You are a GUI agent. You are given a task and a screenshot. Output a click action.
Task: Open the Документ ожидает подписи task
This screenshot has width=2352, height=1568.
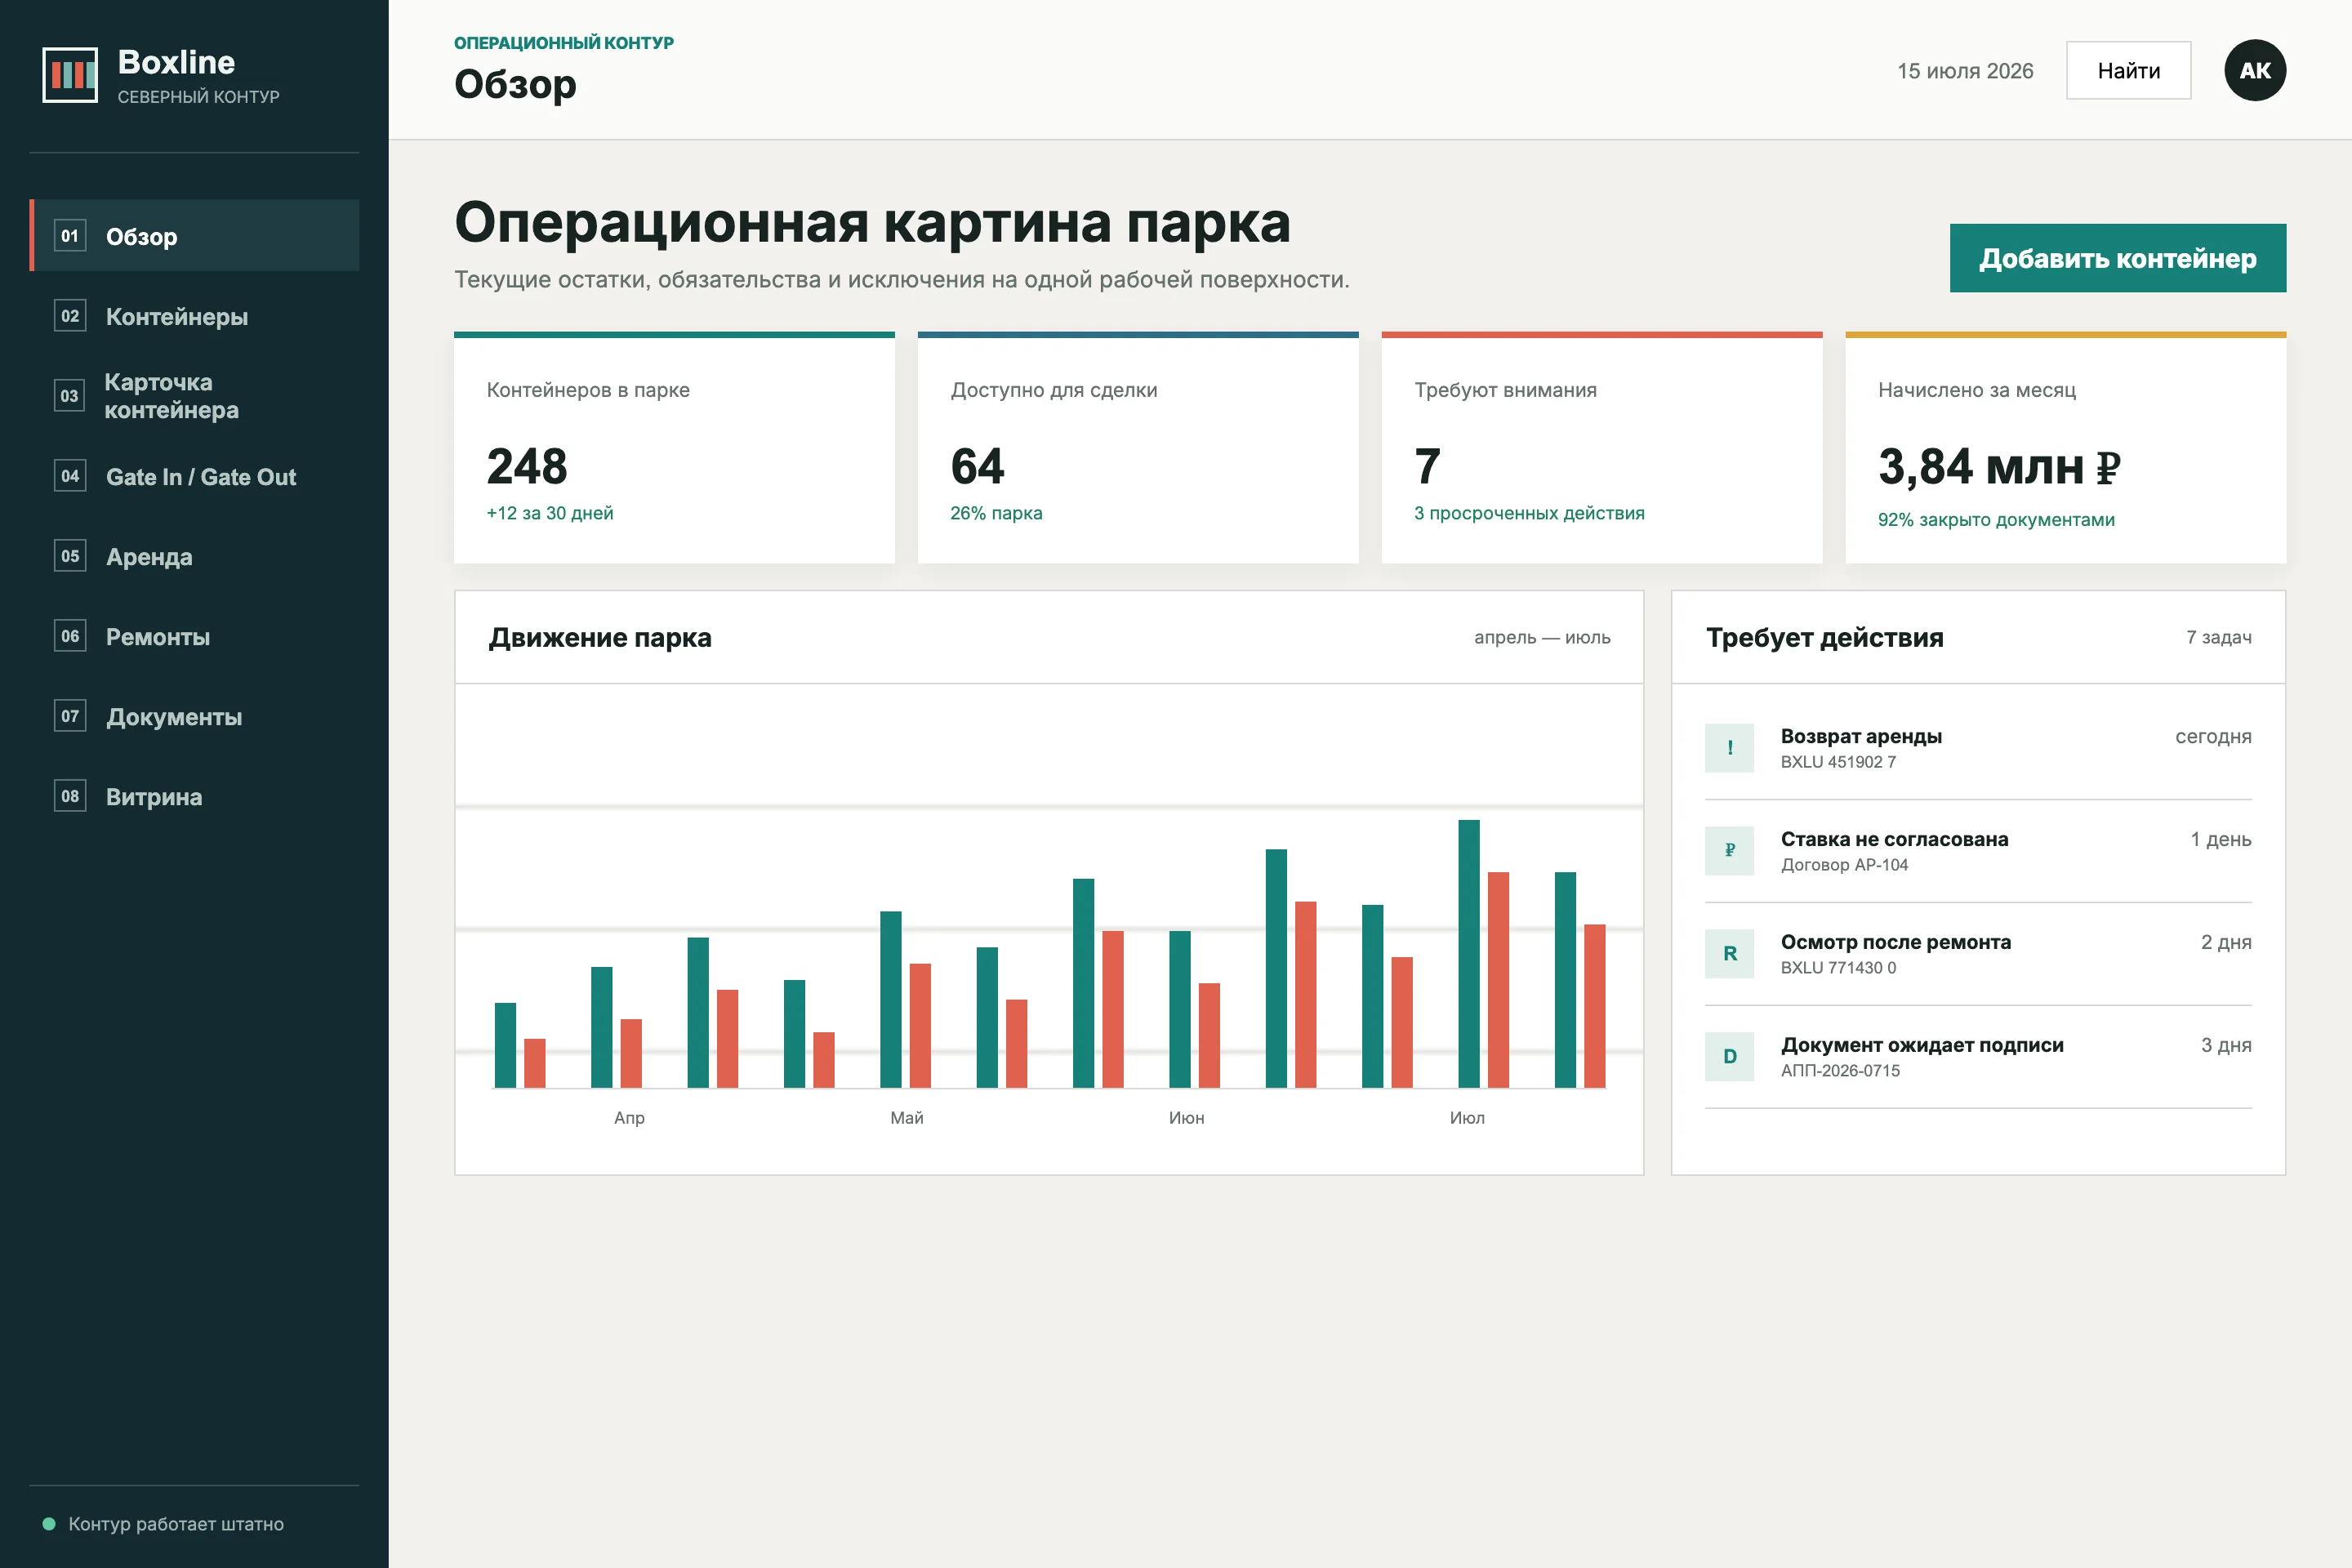click(1978, 1057)
